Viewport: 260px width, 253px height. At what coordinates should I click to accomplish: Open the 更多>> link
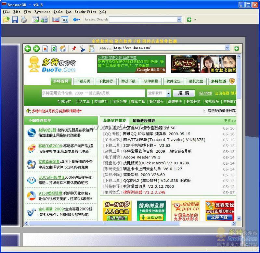click(230, 121)
